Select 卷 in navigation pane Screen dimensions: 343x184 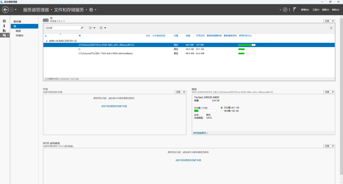[x=24, y=26]
